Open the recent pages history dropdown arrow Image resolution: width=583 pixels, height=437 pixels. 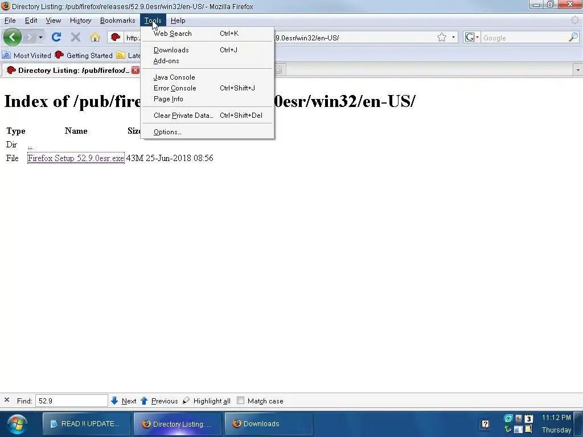click(40, 37)
